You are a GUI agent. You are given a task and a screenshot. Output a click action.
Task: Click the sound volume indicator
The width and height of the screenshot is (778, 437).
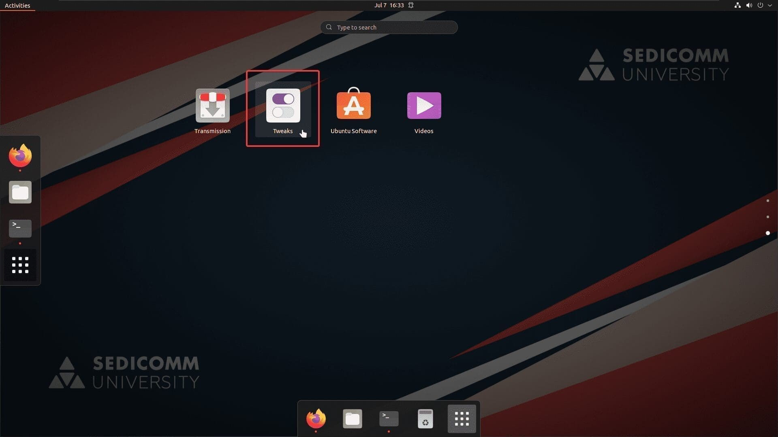[x=748, y=5]
